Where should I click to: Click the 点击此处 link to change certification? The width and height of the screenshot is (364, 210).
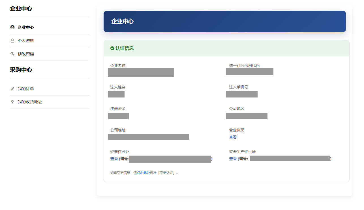(144, 173)
